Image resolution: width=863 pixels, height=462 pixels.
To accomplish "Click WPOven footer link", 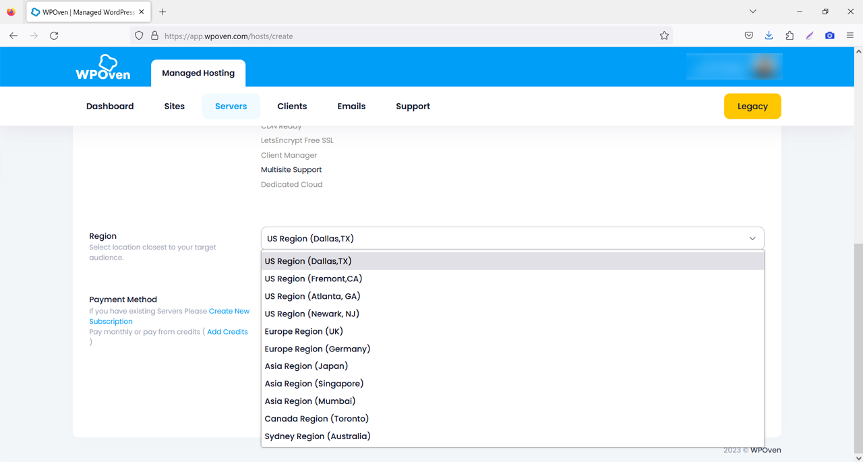I will (766, 450).
